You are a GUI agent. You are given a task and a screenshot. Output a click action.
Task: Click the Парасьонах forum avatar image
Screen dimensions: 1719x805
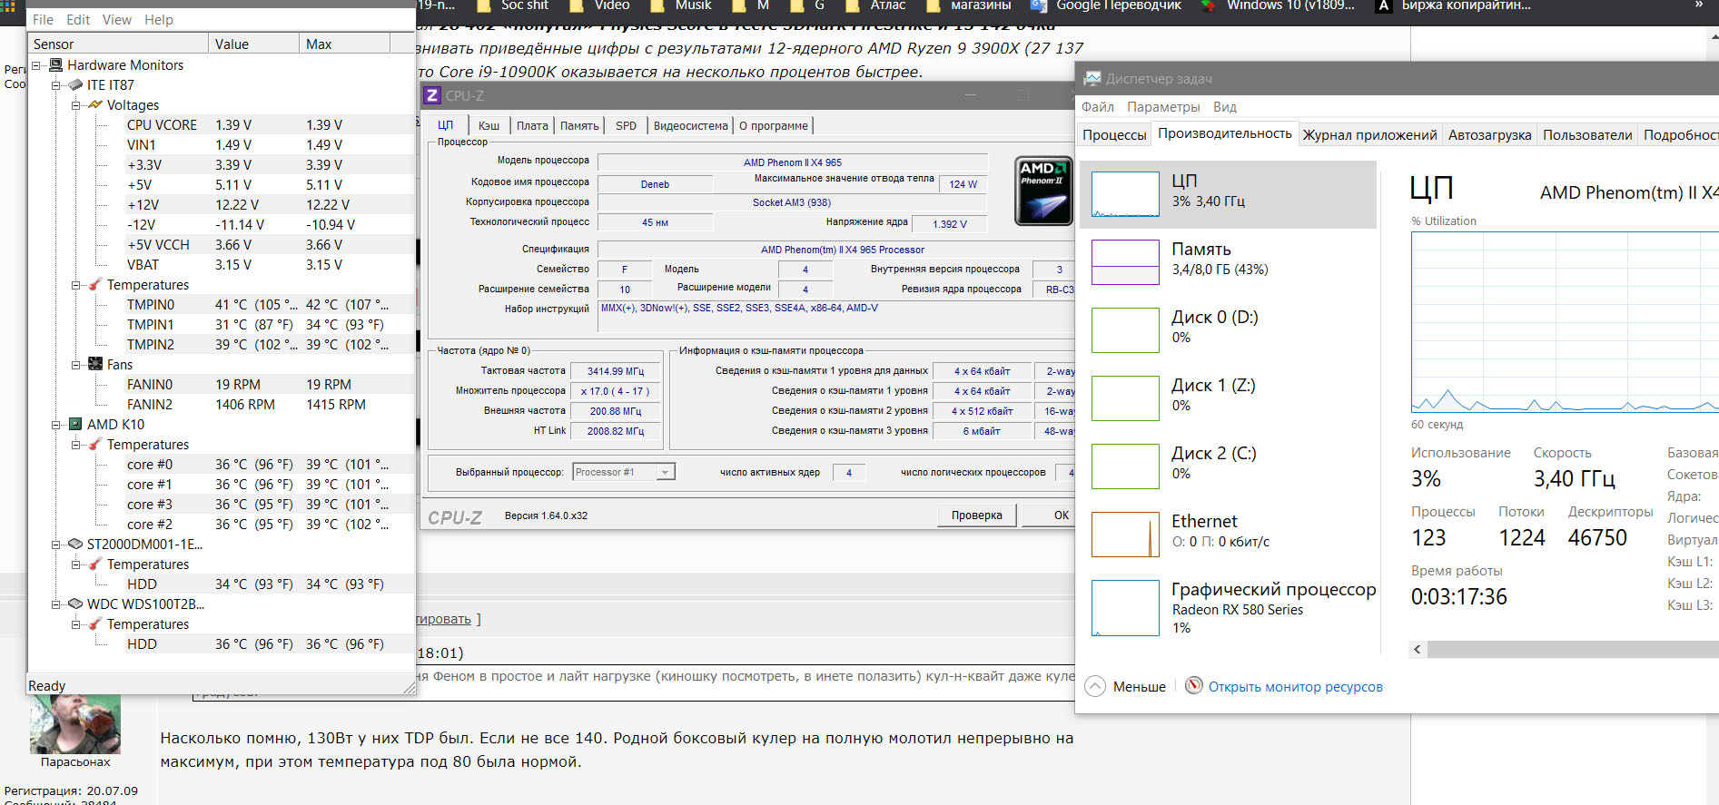click(x=74, y=724)
